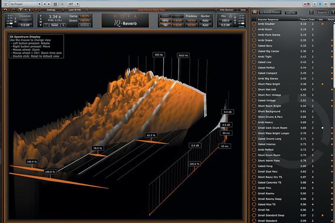The image size is (335, 223).
Task: Go to previous preset with left arrow
Action: [x=45, y=4]
